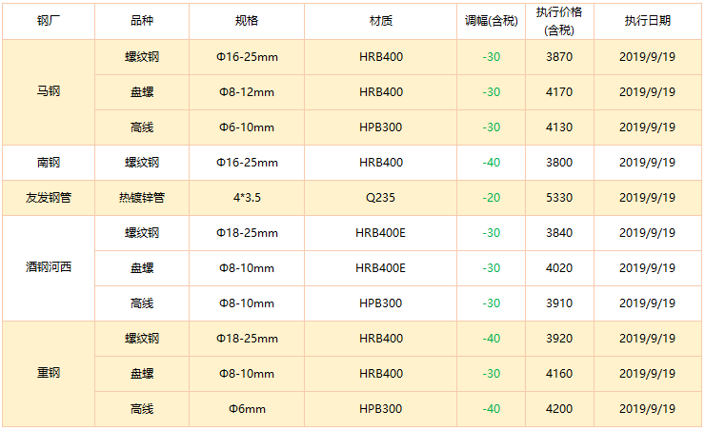Click 盘螺 in the 重钢 group
705x430 pixels.
[142, 374]
